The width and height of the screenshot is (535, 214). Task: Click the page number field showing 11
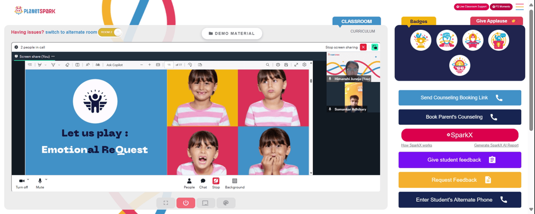[169, 65]
